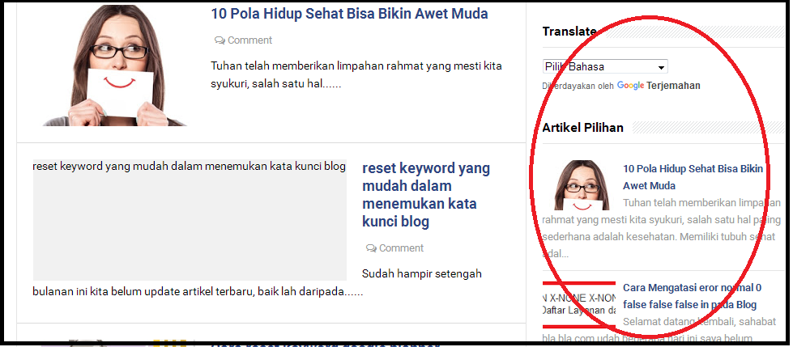The width and height of the screenshot is (793, 347).
Task: Click Translate widget heading
Action: [569, 32]
